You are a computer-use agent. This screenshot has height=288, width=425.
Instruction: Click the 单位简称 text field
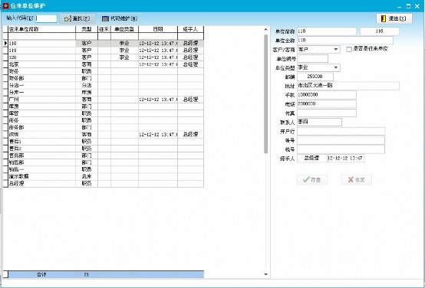327,31
